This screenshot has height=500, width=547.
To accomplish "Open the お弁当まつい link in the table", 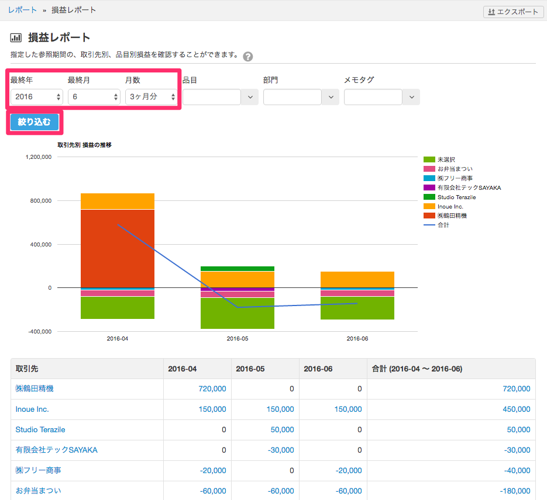I will 39,491.
